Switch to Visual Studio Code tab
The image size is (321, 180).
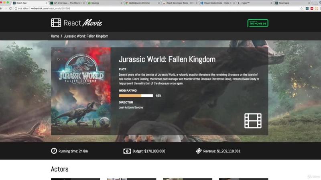217,3
